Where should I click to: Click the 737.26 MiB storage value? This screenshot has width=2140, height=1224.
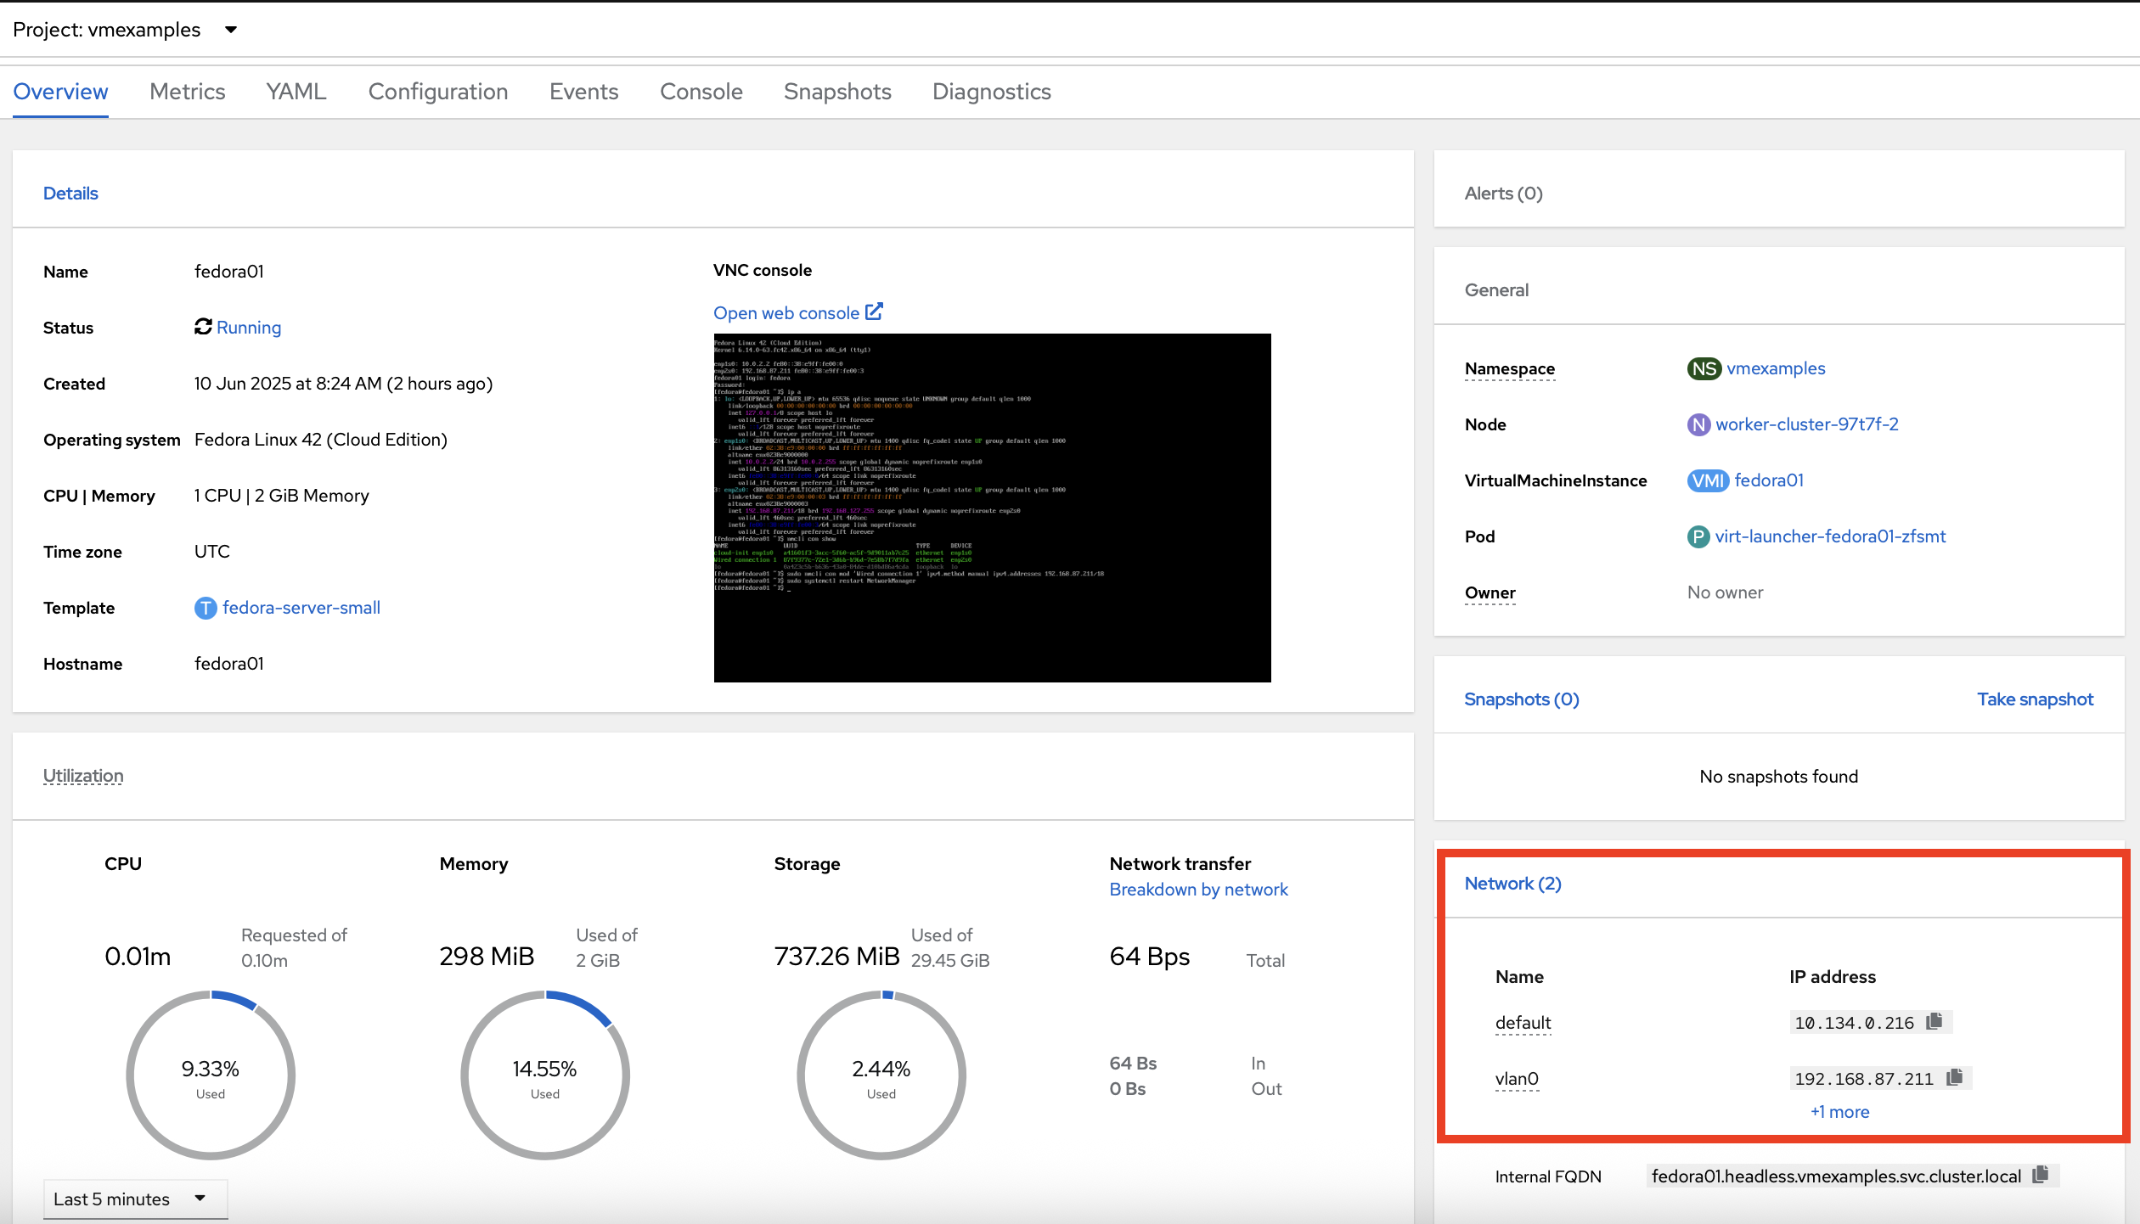(836, 956)
